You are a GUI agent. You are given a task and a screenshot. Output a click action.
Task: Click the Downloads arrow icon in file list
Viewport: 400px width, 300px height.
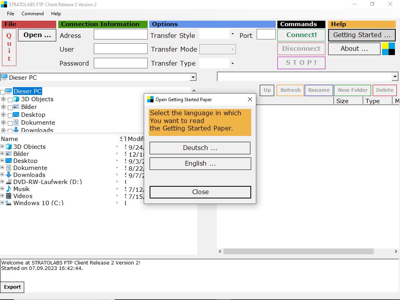coord(9,175)
